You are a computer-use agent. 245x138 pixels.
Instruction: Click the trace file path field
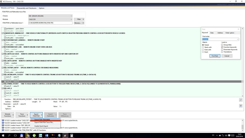tap(50, 23)
